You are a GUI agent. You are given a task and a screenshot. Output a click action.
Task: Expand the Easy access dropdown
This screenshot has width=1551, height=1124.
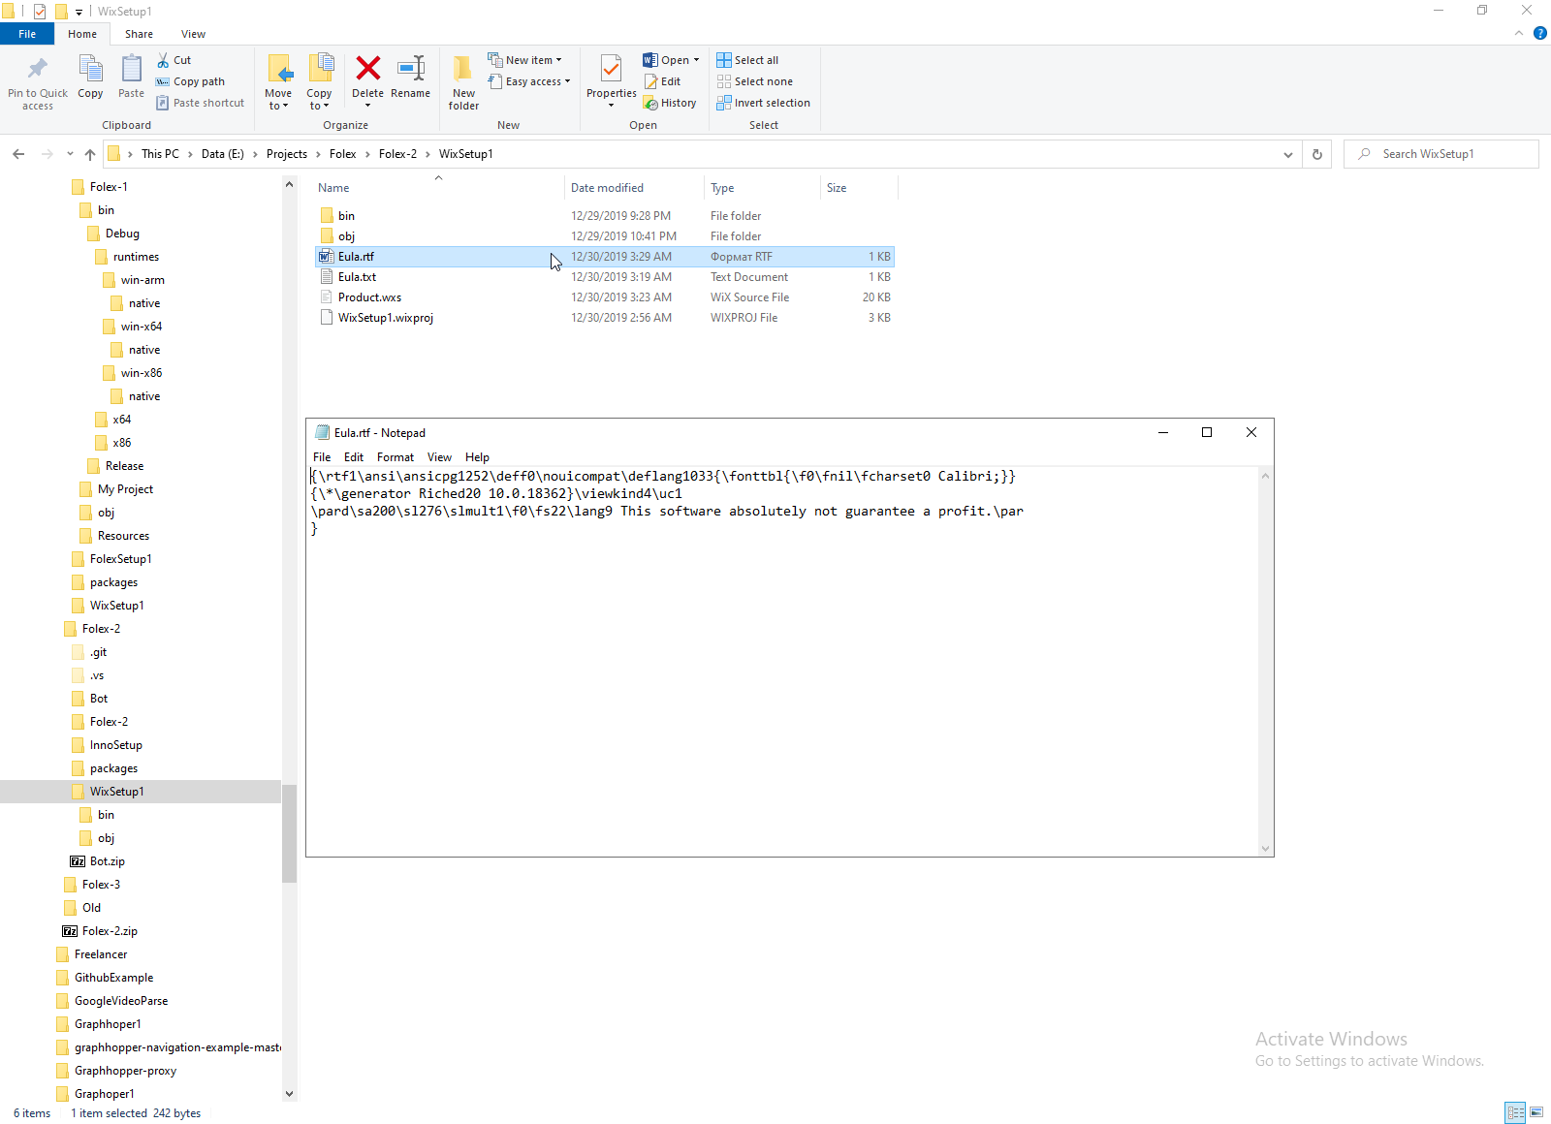coord(528,81)
